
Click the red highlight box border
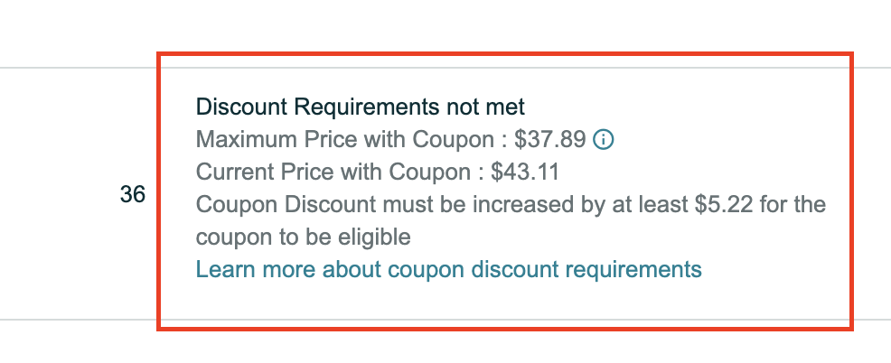pos(504,54)
